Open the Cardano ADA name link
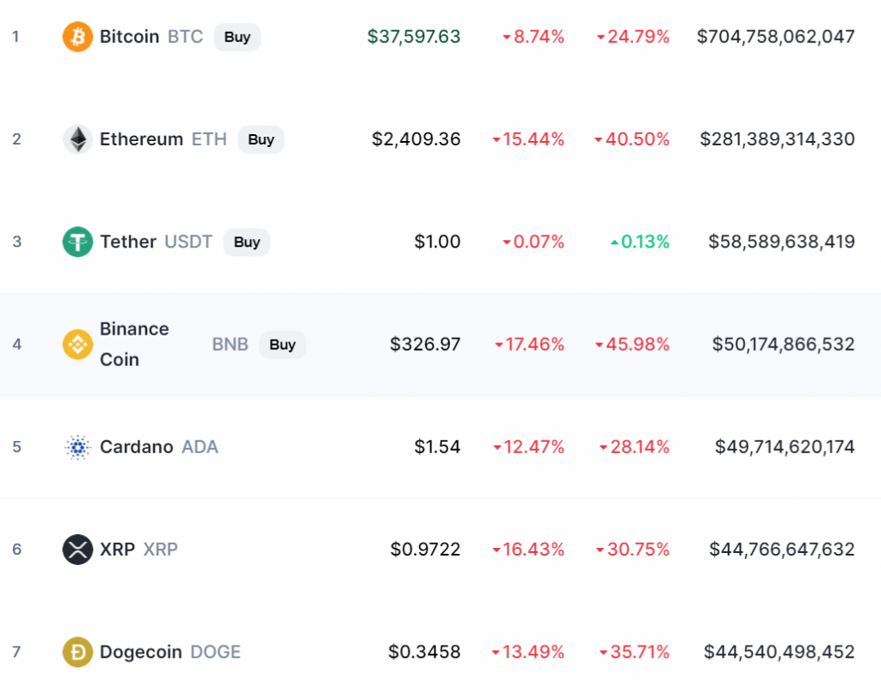 pyautogui.click(x=159, y=446)
